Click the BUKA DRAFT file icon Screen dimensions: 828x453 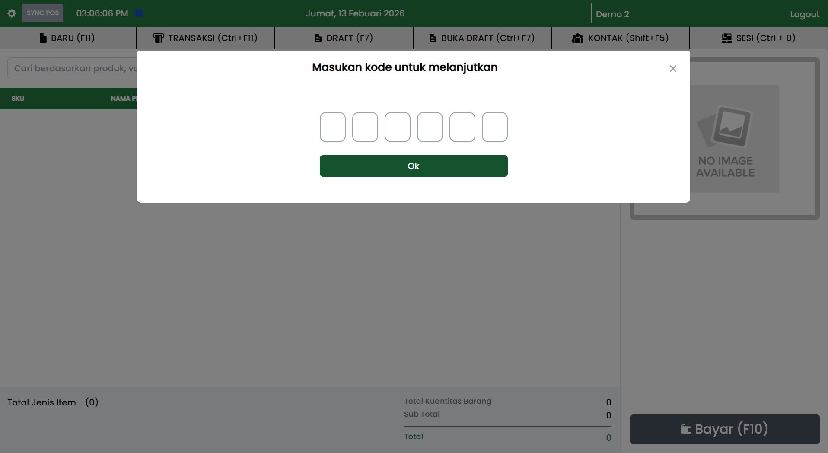[x=433, y=38]
